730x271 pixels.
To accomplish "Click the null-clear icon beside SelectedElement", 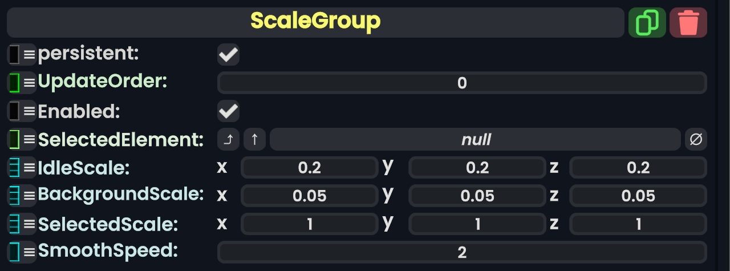I will 696,140.
